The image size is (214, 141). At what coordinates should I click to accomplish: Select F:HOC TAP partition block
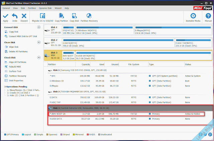tap(193, 42)
